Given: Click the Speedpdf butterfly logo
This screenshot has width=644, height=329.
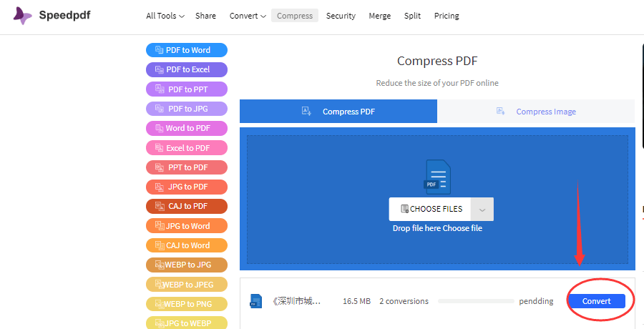Looking at the screenshot, I should pyautogui.click(x=22, y=16).
